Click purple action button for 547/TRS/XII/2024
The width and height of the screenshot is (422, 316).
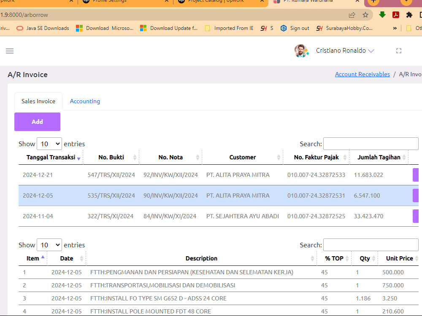(416, 175)
